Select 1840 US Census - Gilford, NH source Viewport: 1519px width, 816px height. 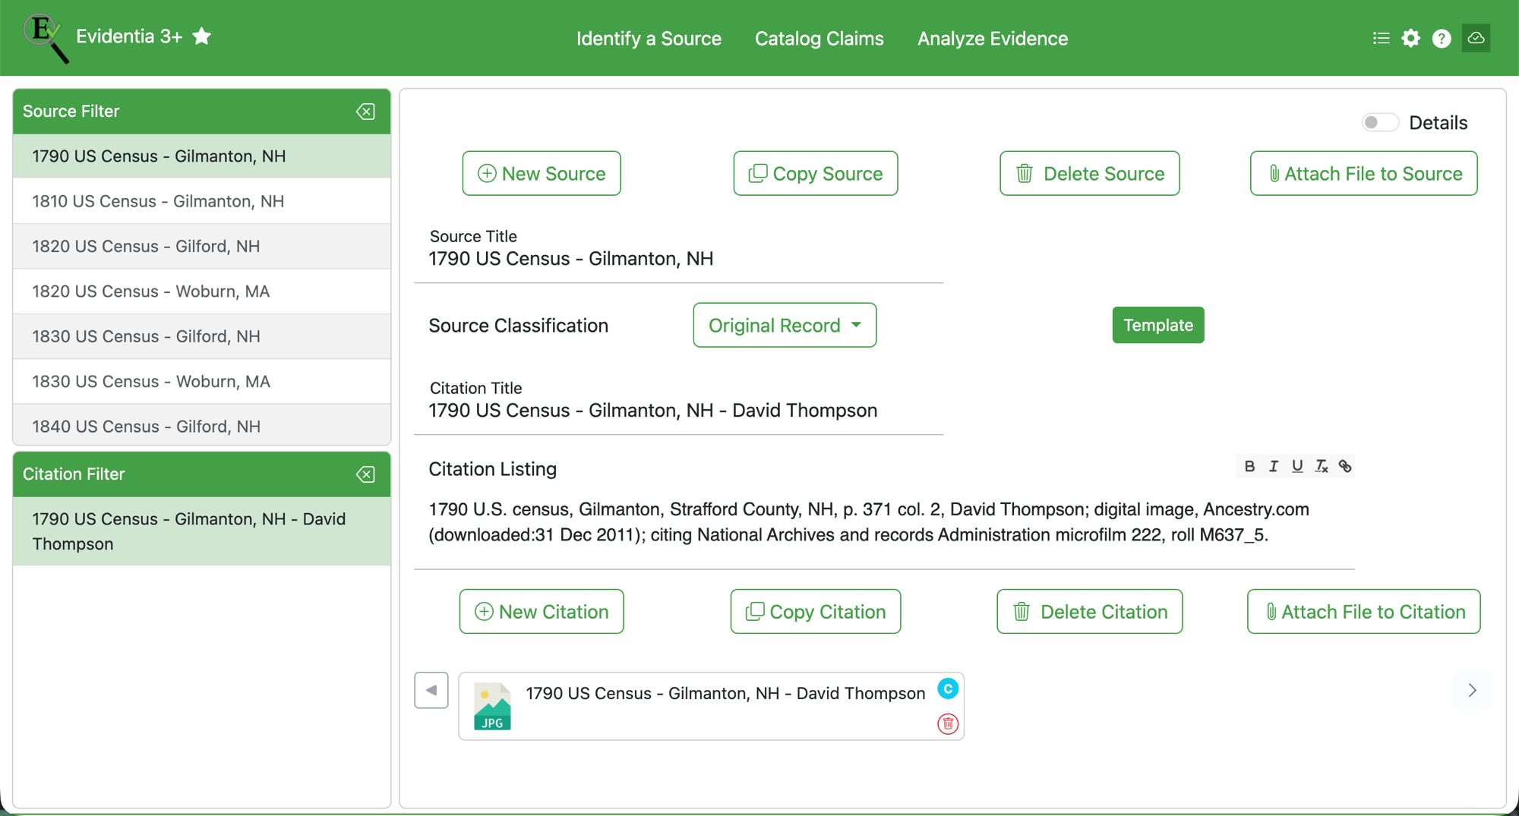(202, 425)
